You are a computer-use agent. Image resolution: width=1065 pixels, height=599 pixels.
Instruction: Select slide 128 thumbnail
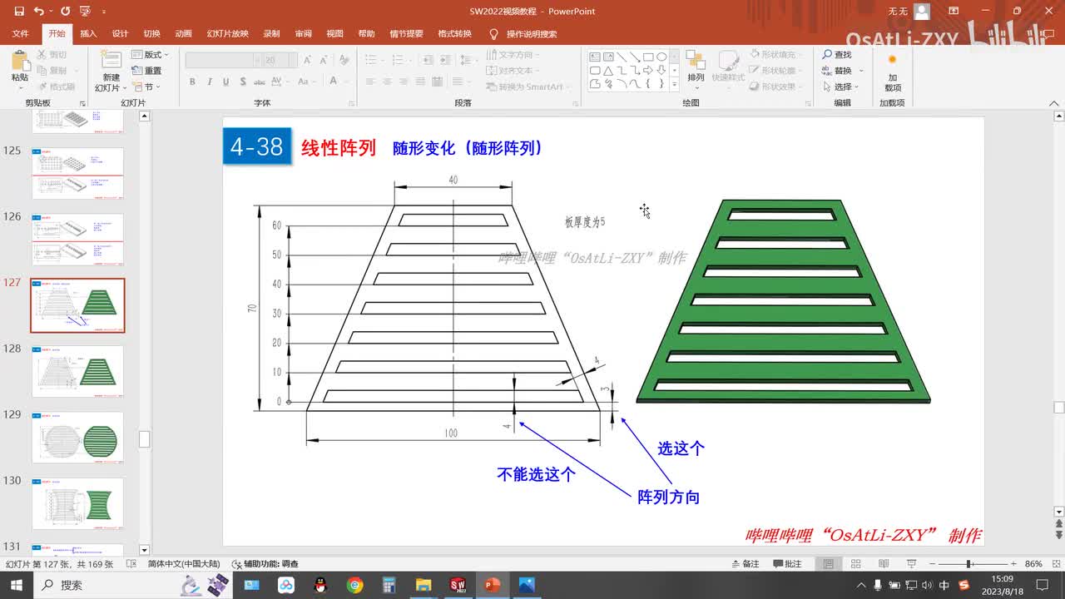(77, 371)
